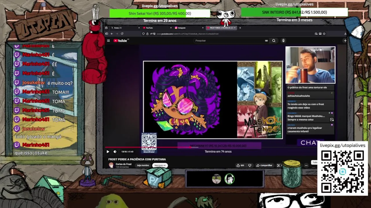Click 'Termina em 29 anos' text
This screenshot has width=371, height=208.
coord(160,21)
